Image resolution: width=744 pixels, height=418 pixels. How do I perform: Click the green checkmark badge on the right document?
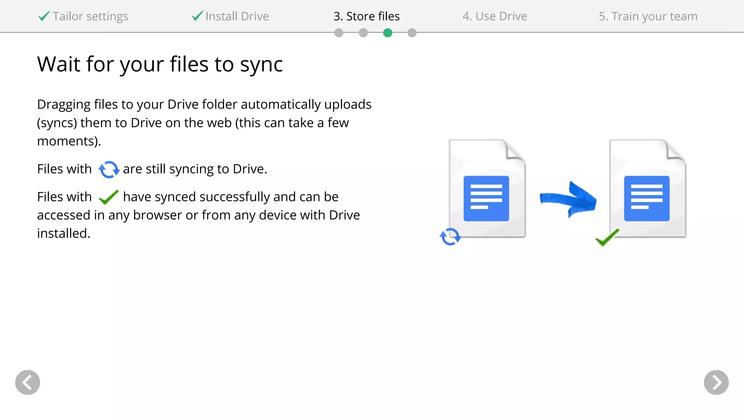(x=607, y=237)
